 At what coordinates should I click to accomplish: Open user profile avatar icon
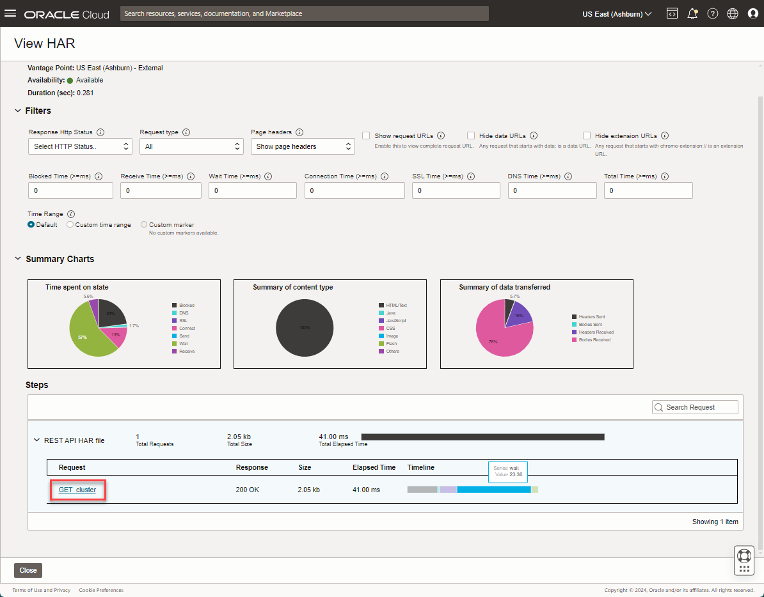(752, 13)
